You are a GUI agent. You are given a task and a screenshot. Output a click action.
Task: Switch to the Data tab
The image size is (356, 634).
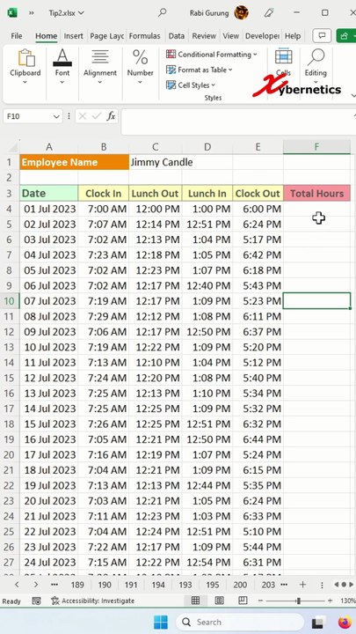(x=177, y=36)
